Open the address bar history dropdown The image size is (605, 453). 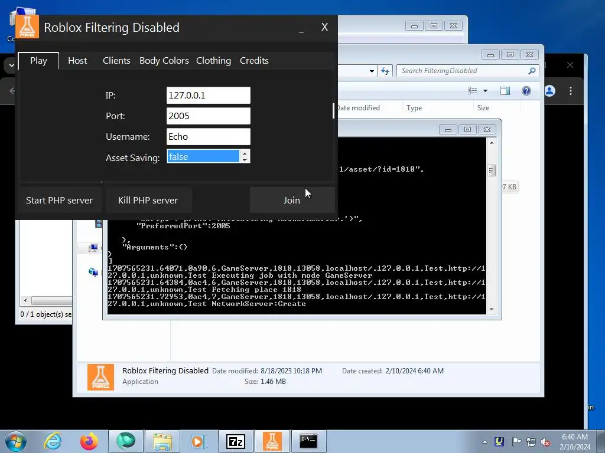[x=372, y=71]
